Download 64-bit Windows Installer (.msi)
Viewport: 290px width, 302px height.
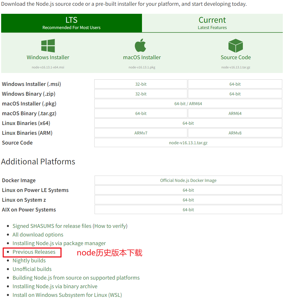[x=235, y=84]
